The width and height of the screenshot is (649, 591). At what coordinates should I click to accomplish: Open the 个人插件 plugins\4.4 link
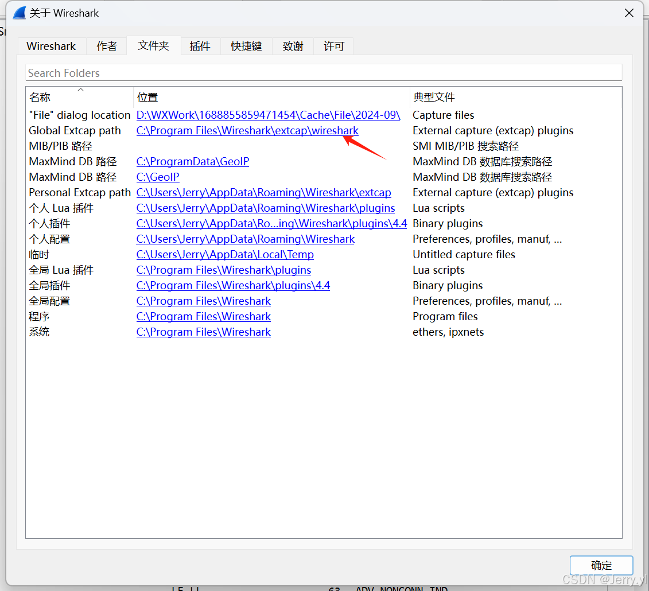(271, 224)
